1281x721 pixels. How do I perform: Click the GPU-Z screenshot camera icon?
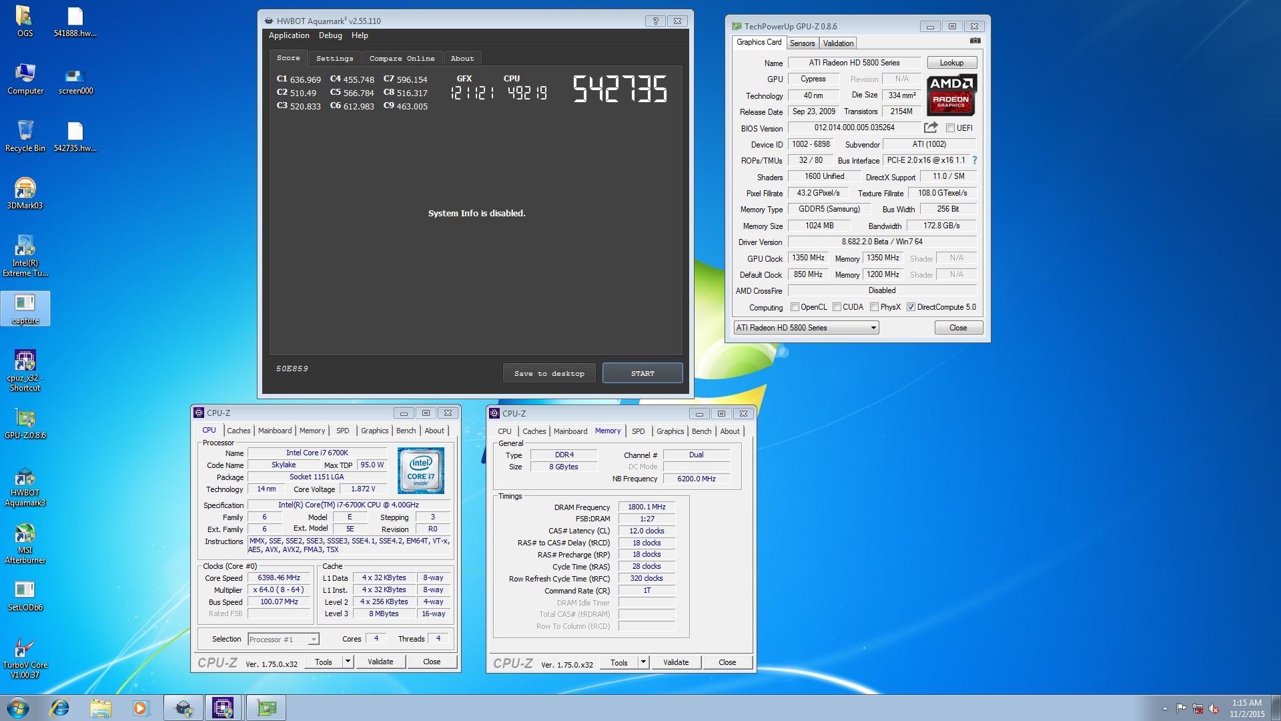[x=975, y=41]
